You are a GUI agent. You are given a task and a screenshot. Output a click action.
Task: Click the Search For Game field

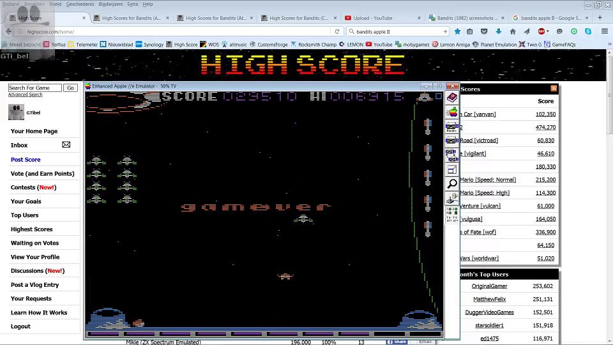(34, 88)
